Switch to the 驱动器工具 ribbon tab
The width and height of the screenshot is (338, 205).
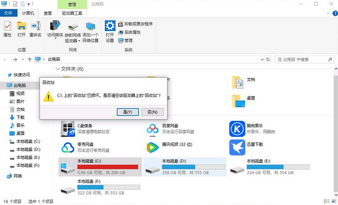pyautogui.click(x=72, y=14)
